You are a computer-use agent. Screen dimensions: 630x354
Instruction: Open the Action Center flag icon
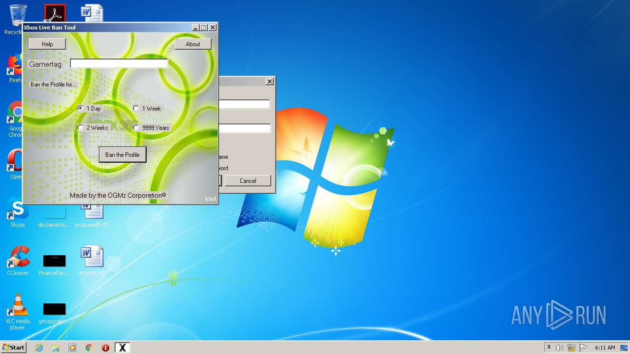point(583,348)
